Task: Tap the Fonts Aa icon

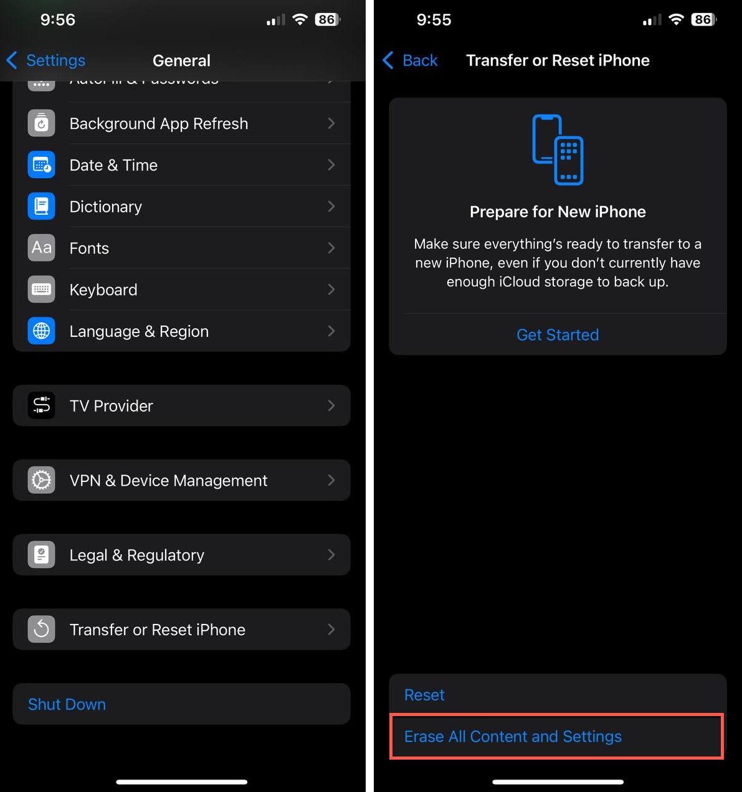Action: point(42,248)
